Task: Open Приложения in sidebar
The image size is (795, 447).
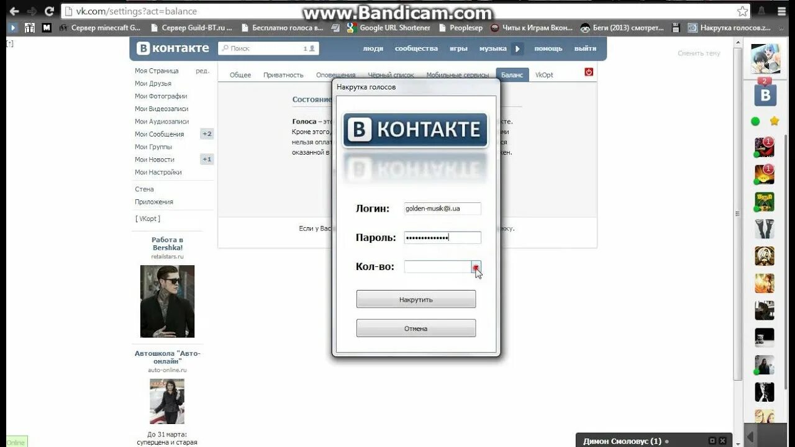Action: click(154, 202)
